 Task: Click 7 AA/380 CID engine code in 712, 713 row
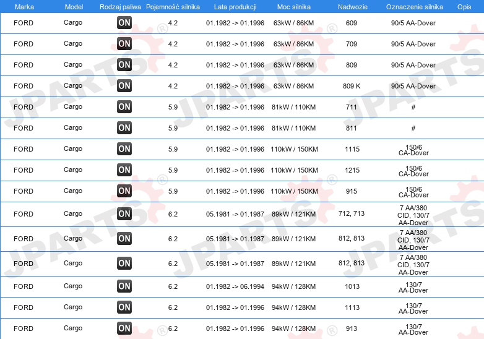click(x=413, y=215)
